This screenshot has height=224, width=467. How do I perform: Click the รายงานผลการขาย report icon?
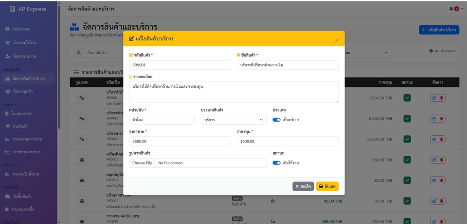click(7, 139)
